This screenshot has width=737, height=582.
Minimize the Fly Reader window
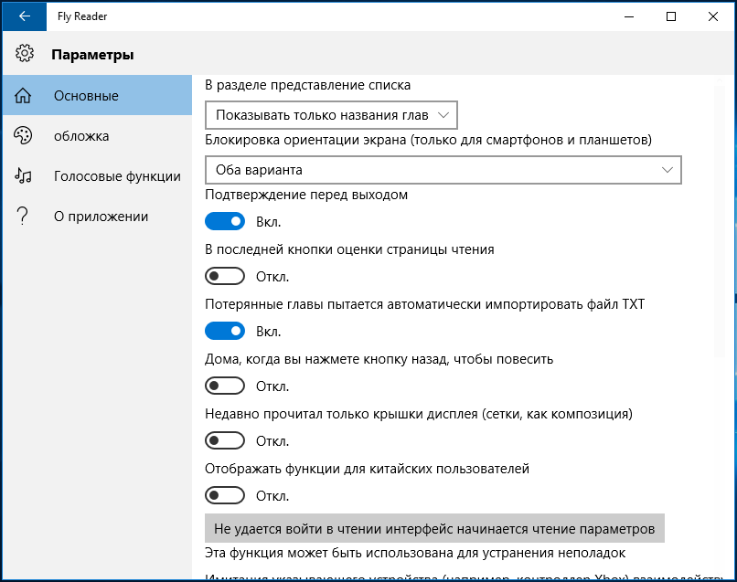pos(629,16)
